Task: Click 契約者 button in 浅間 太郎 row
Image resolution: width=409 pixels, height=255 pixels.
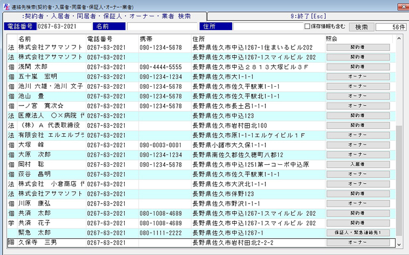Action: 358,67
